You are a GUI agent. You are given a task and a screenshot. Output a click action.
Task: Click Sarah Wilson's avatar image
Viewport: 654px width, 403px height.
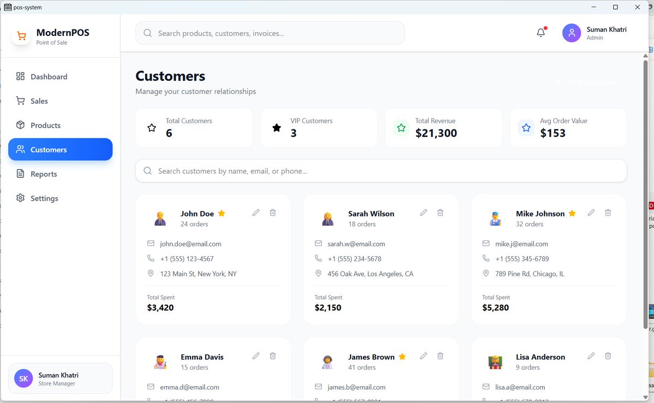click(328, 218)
